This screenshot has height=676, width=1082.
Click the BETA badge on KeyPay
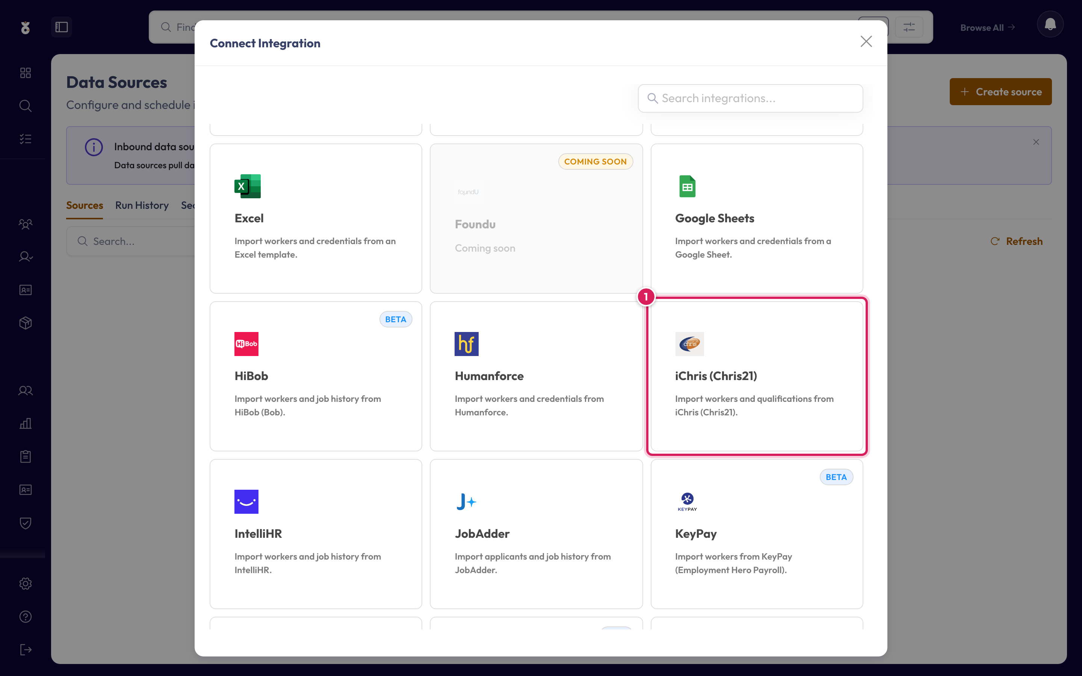coord(836,477)
